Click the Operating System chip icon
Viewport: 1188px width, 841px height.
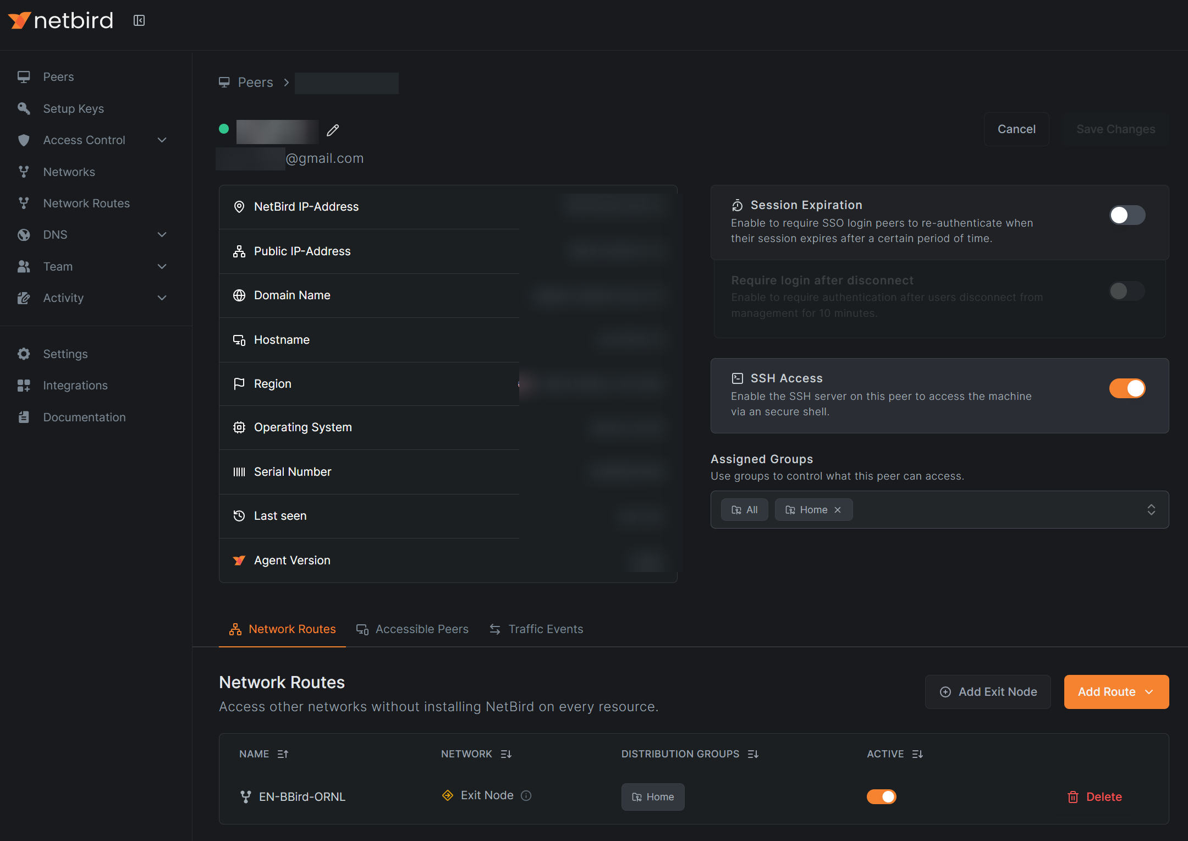[239, 427]
